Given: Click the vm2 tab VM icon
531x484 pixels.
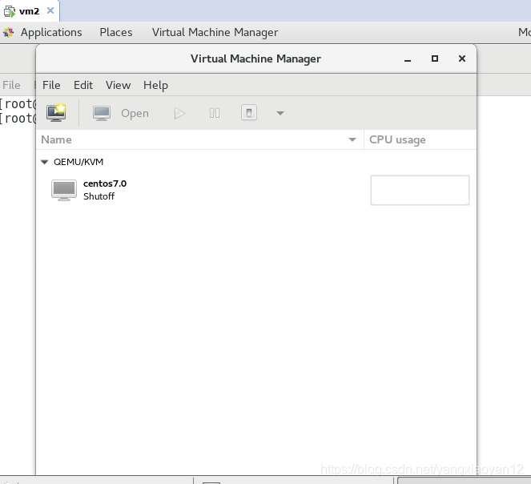Looking at the screenshot, I should coord(9,11).
